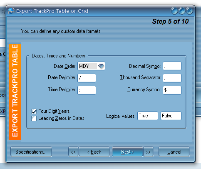Click the True logical value field

pos(148,116)
